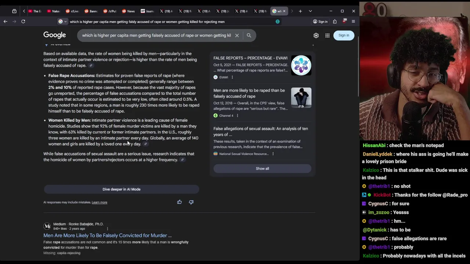
Task: Open source link icon after first summary paragraph
Action: click(x=91, y=66)
